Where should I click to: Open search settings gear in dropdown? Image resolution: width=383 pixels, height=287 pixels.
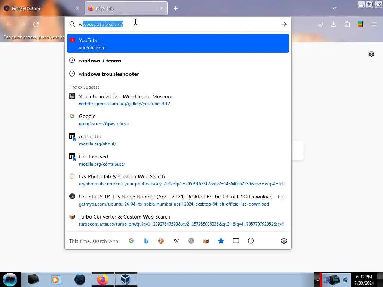284,241
